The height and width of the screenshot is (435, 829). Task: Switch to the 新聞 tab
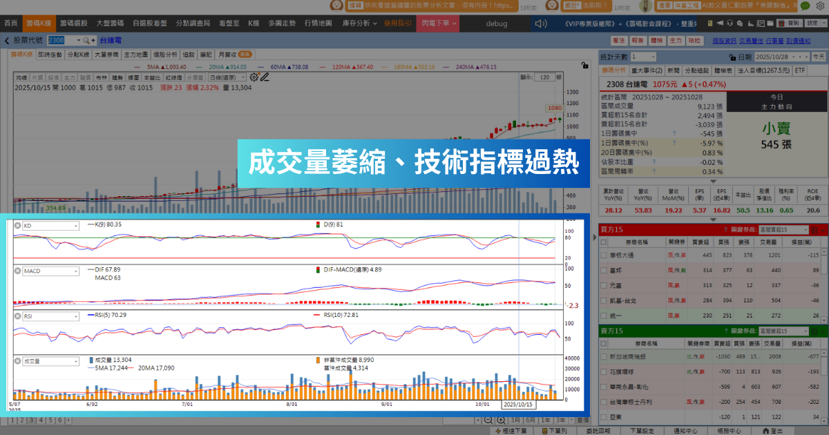674,70
